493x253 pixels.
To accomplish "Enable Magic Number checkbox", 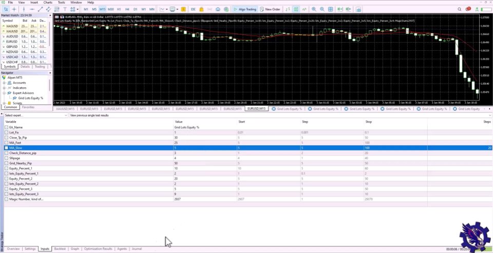I will pos(7,199).
